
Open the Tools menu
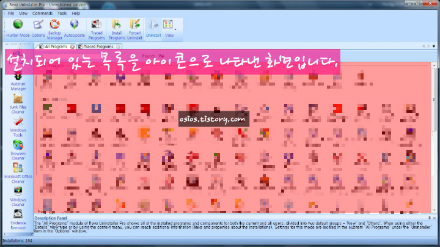[62, 13]
